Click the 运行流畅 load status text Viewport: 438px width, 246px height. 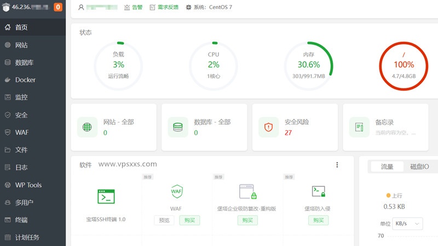(x=118, y=76)
